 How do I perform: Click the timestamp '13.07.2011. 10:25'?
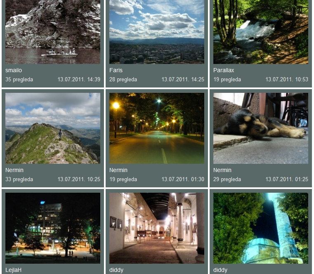[79, 179]
